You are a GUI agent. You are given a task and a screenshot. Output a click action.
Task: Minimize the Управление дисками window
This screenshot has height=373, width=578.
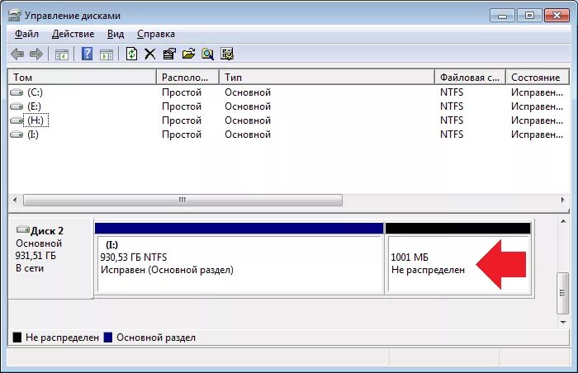coord(502,16)
